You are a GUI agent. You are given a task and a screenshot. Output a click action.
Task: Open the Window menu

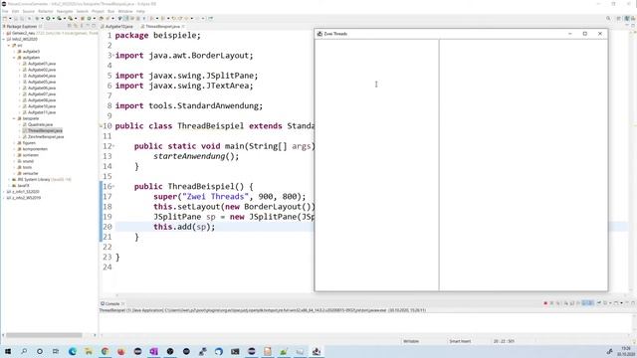(x=125, y=11)
